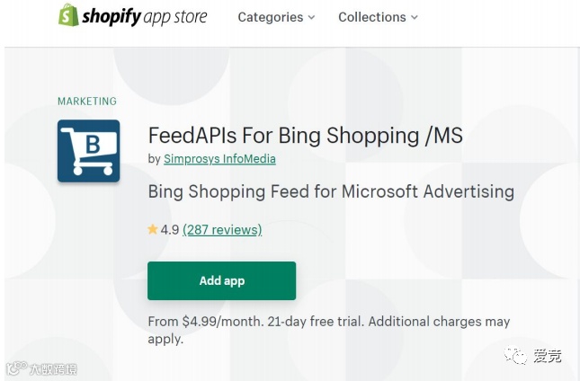Open the Categories menu
The width and height of the screenshot is (580, 381).
click(271, 17)
